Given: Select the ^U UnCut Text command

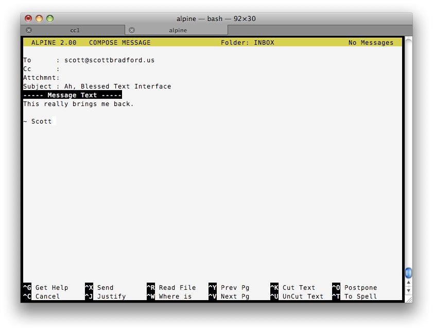Looking at the screenshot, I should tap(297, 297).
